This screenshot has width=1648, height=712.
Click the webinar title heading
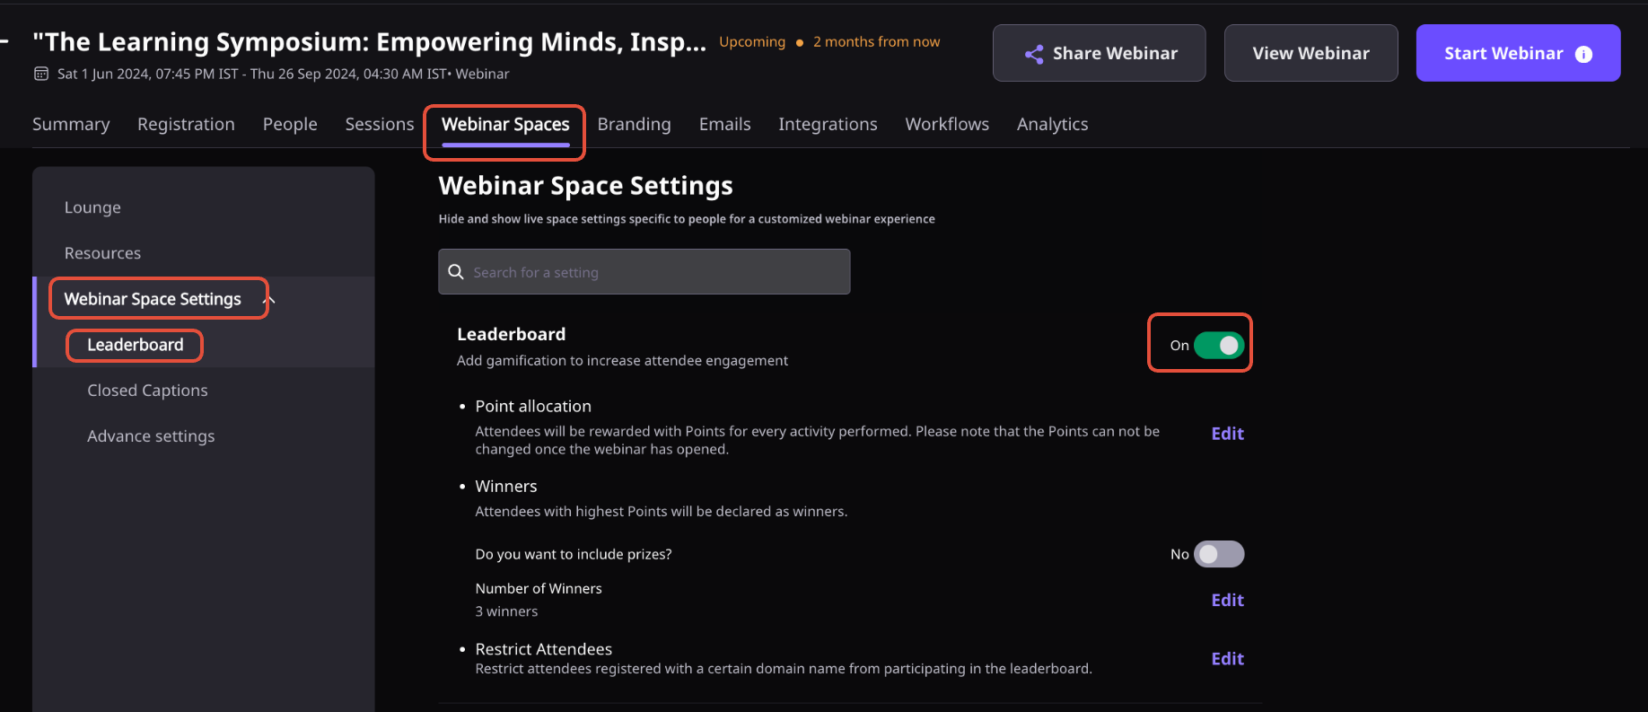point(369,41)
